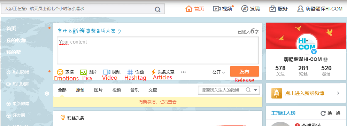Screen dimensions: 347x126
Task: Go to 发现 in top navigation
Action: point(250,9)
